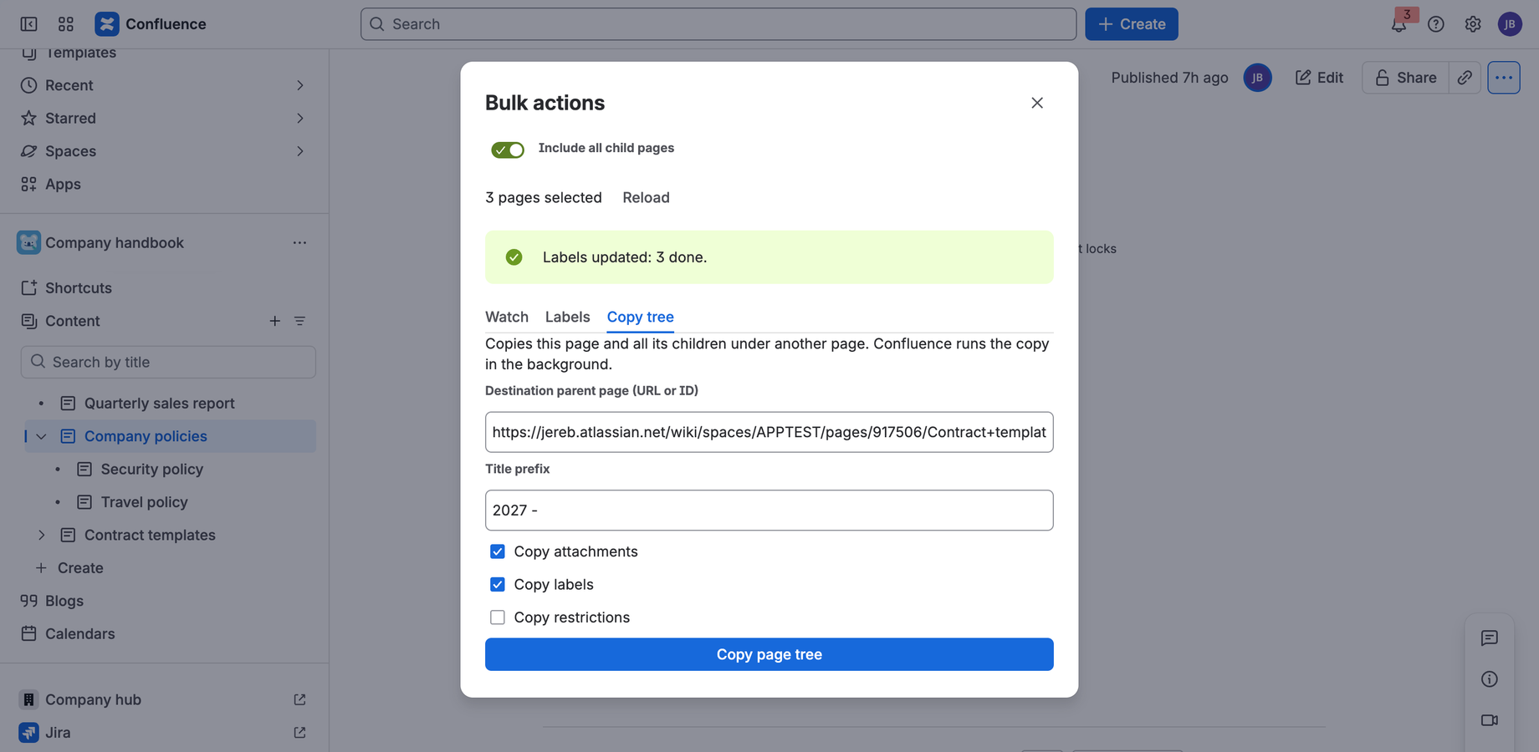Viewport: 1539px width, 752px height.
Task: Click the Copy page tree button
Action: coord(769,654)
